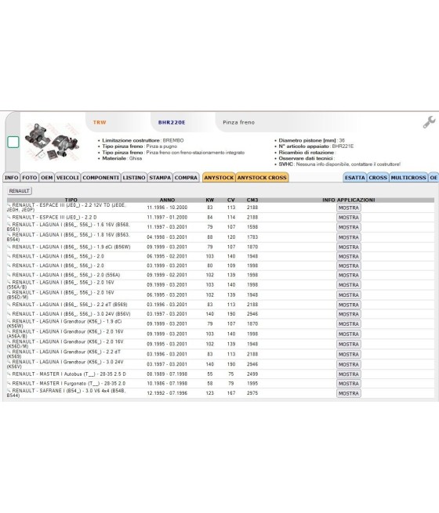The height and width of the screenshot is (513, 439).
Task: Click the CV column header
Action: pyautogui.click(x=231, y=200)
